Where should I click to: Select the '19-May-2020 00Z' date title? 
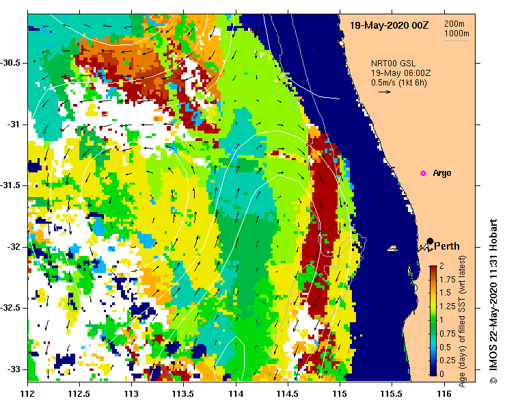click(389, 25)
